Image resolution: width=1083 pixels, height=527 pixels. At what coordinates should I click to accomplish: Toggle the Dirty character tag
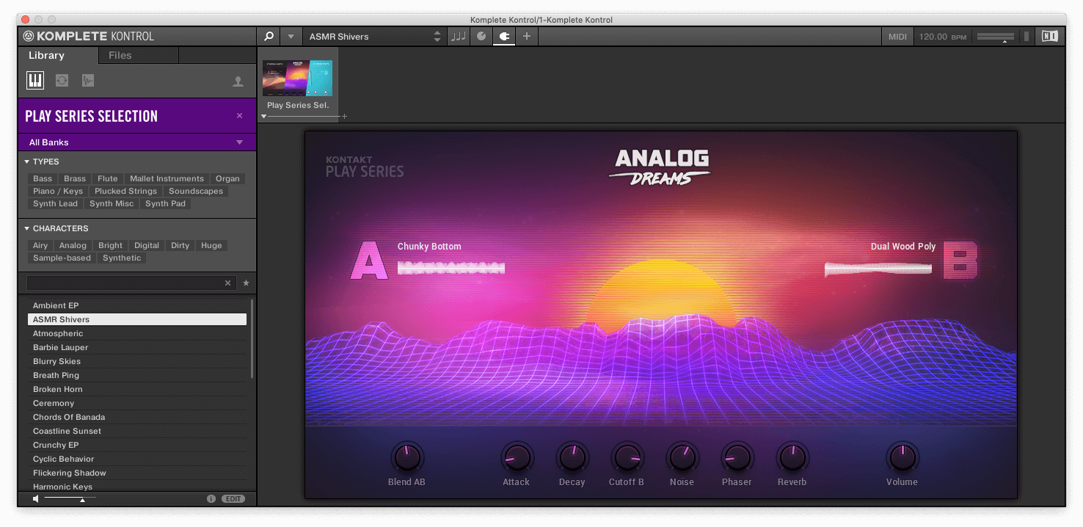[x=180, y=245]
